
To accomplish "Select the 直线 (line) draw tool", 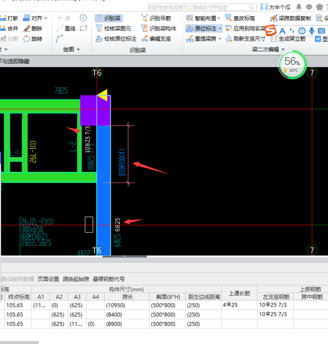I will [x=66, y=28].
